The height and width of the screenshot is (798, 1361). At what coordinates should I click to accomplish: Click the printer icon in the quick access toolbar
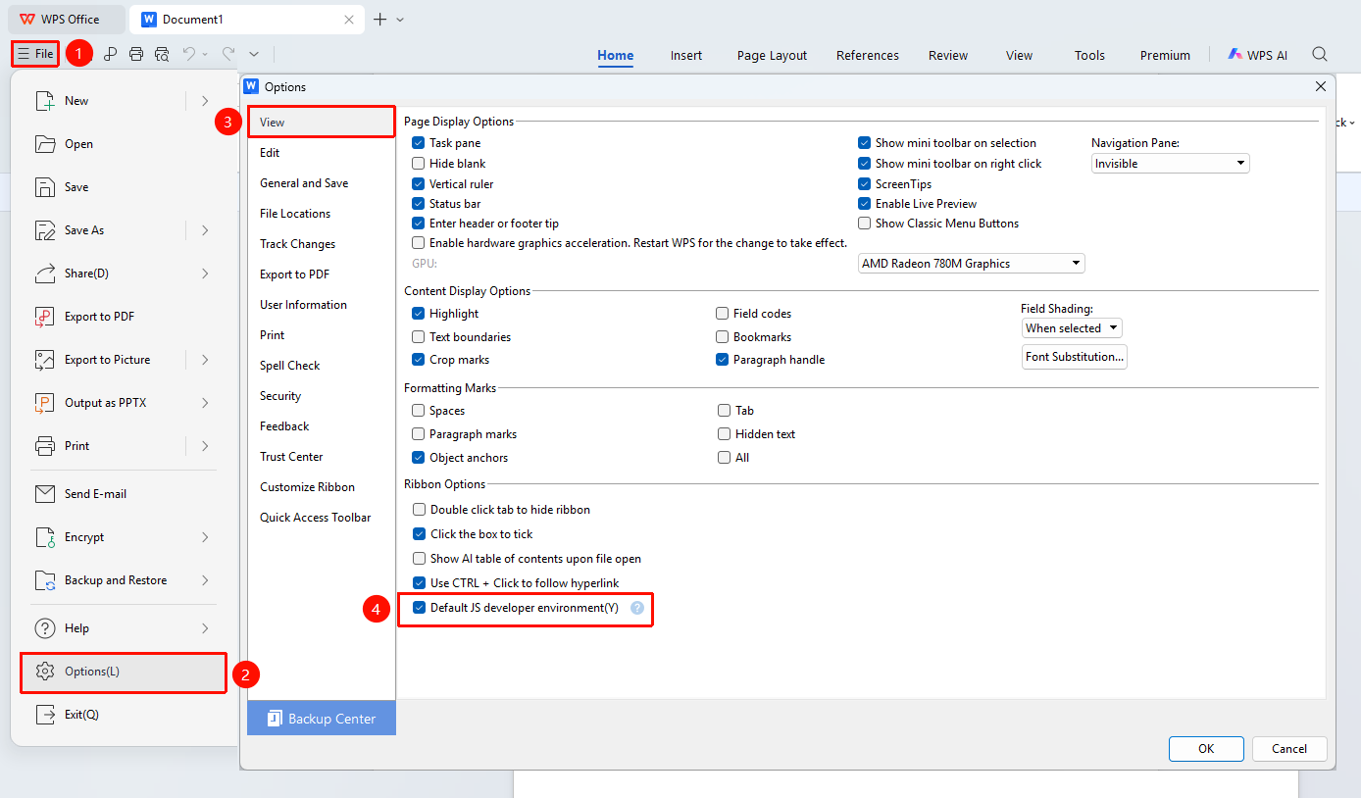click(x=136, y=54)
